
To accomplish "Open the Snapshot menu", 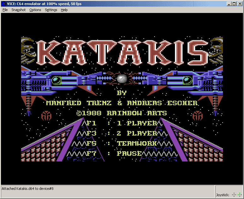I will (18, 10).
